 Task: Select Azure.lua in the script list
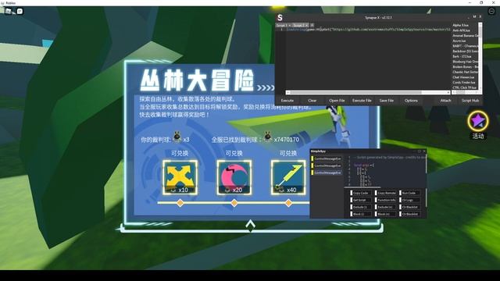tap(459, 41)
